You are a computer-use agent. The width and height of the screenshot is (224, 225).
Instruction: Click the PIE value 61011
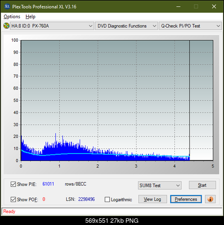point(48,184)
